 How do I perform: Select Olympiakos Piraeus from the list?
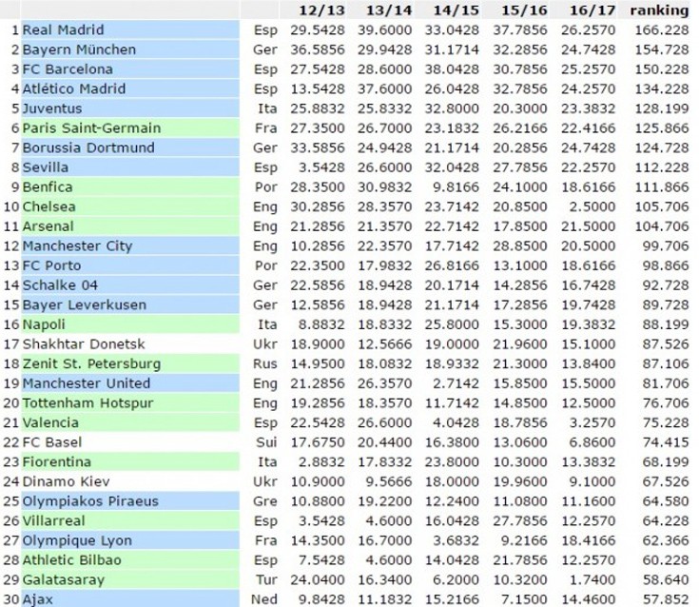(x=90, y=501)
